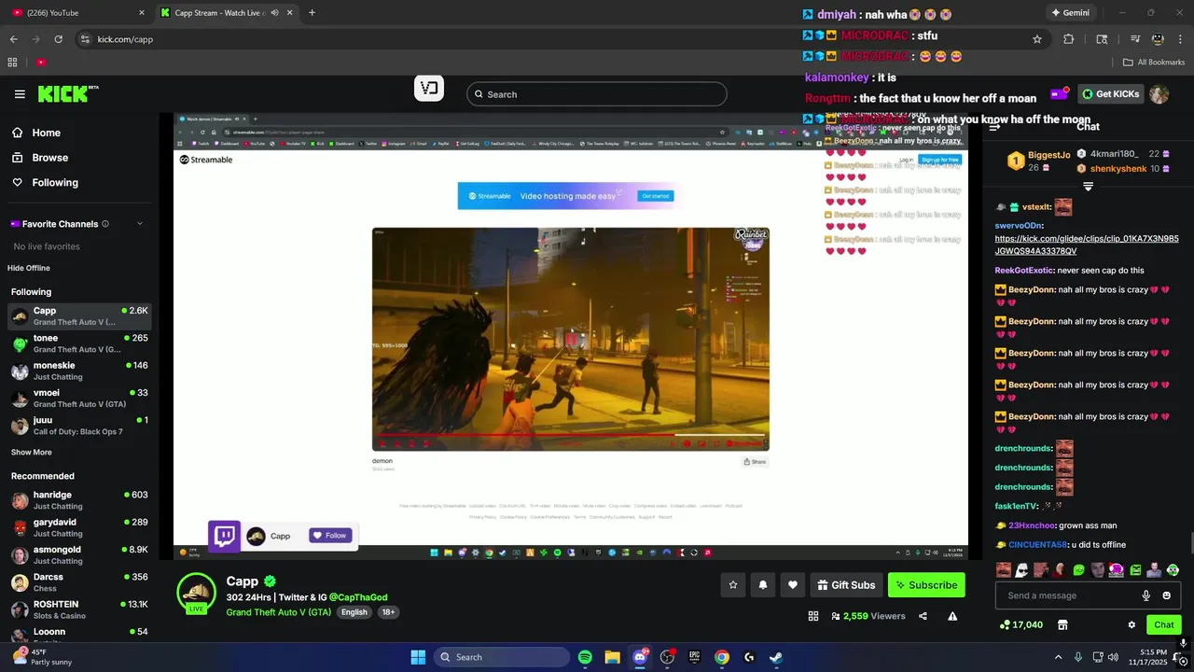1194x672 pixels.
Task: Open the user profile avatar menu
Action: 1159,94
